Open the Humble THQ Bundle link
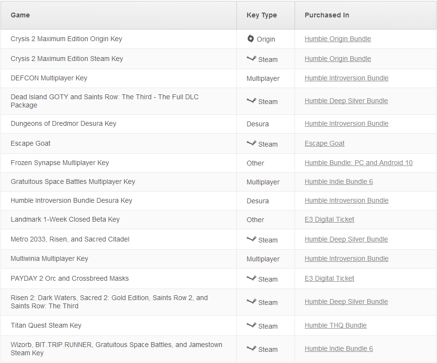Screen dimensions: 437x363 336,325
